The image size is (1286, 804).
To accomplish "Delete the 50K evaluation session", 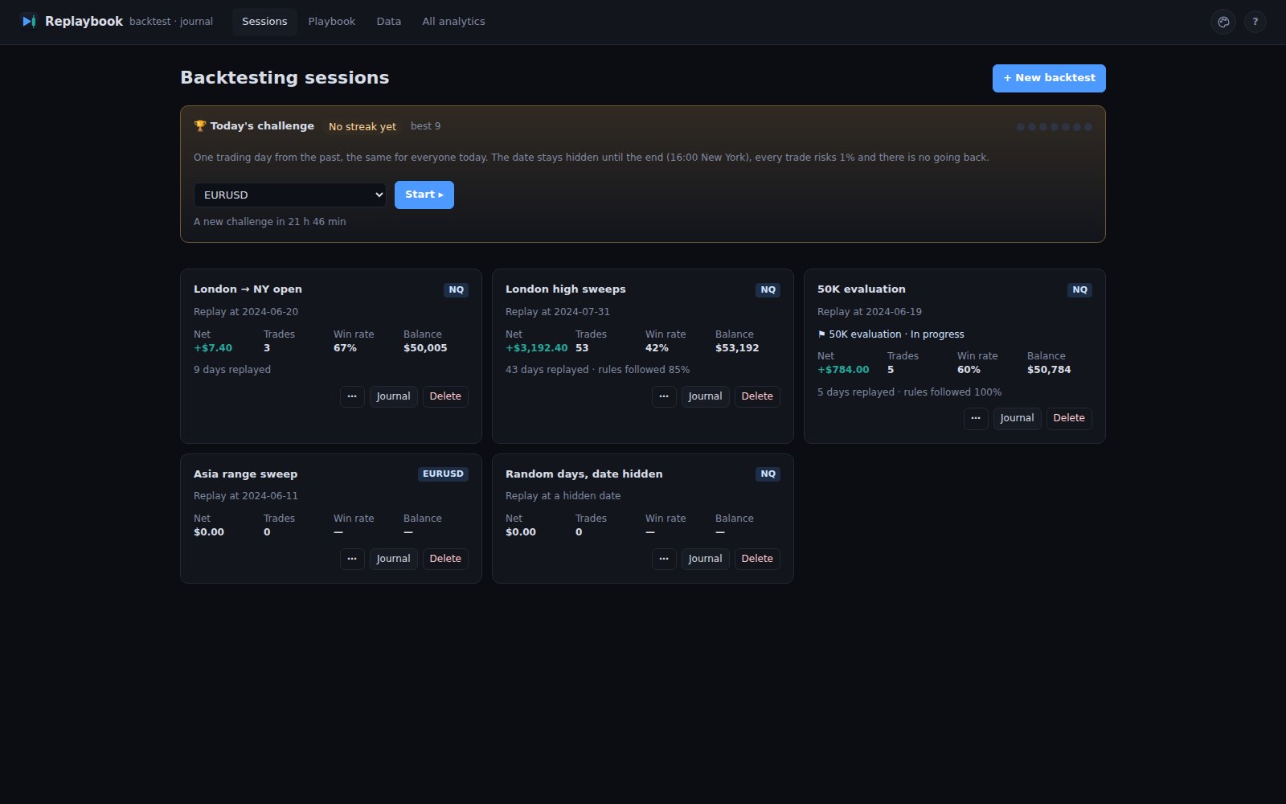I will pyautogui.click(x=1069, y=418).
